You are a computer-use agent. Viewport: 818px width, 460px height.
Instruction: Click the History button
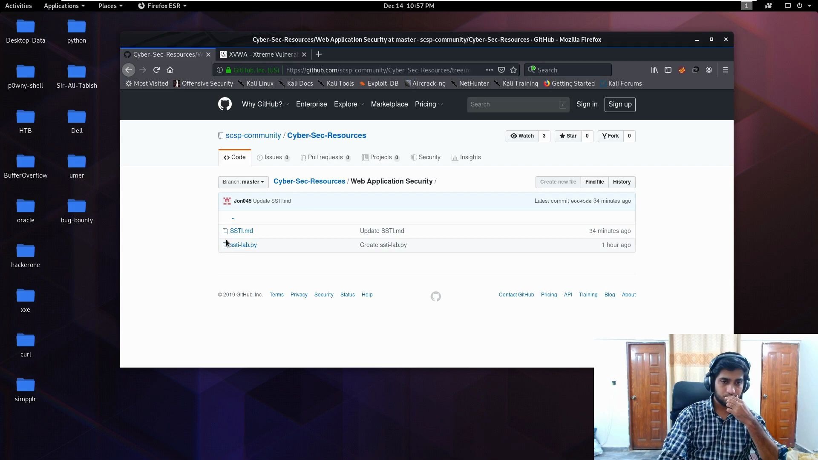click(x=622, y=182)
